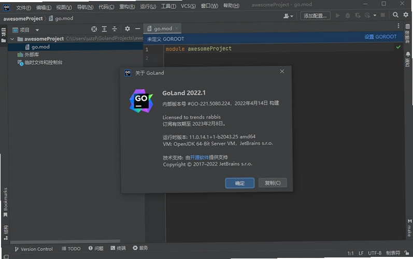Click the GoLand logo in About dialog
413x259 pixels.
tap(141, 101)
